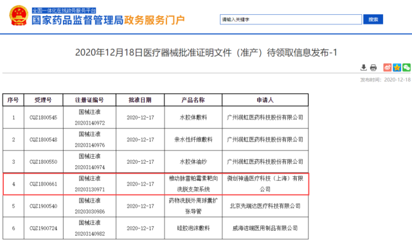Click product name 药物洗脱外周球囊扩张导管

pos(193,206)
